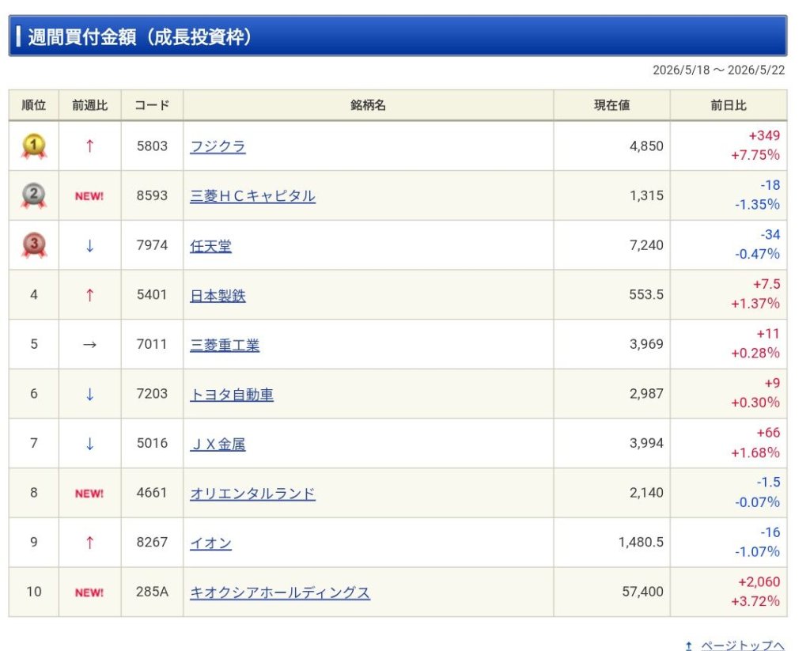Open the トヨタ自動車 stock link
The image size is (810, 651).
[232, 395]
